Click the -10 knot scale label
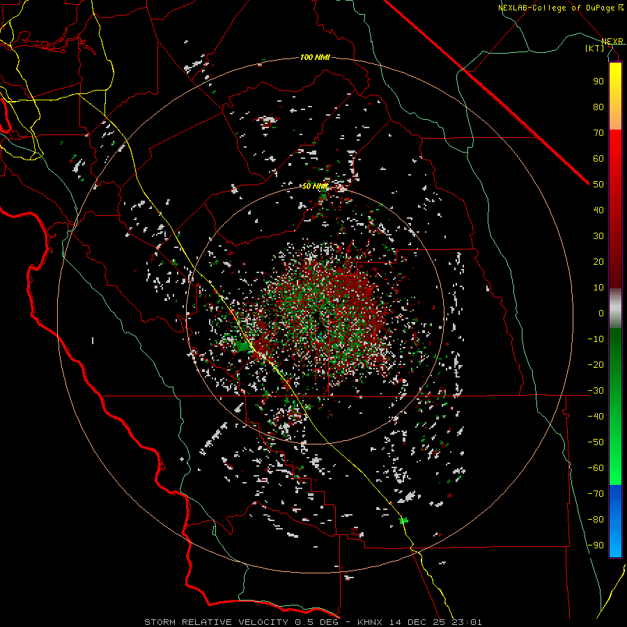Image resolution: width=627 pixels, height=627 pixels. point(596,339)
